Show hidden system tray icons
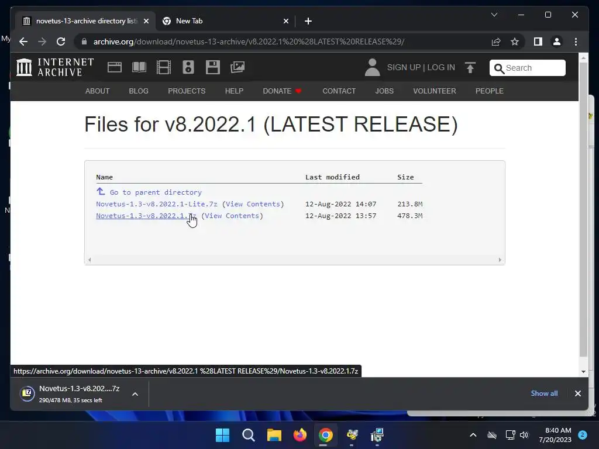This screenshot has height=449, width=599. point(473,435)
